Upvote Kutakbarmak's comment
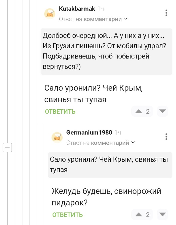 (x=139, y=111)
